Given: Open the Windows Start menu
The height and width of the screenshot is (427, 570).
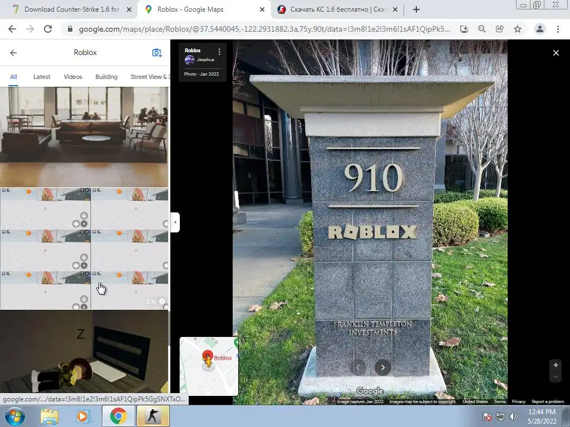Looking at the screenshot, I should coord(14,416).
